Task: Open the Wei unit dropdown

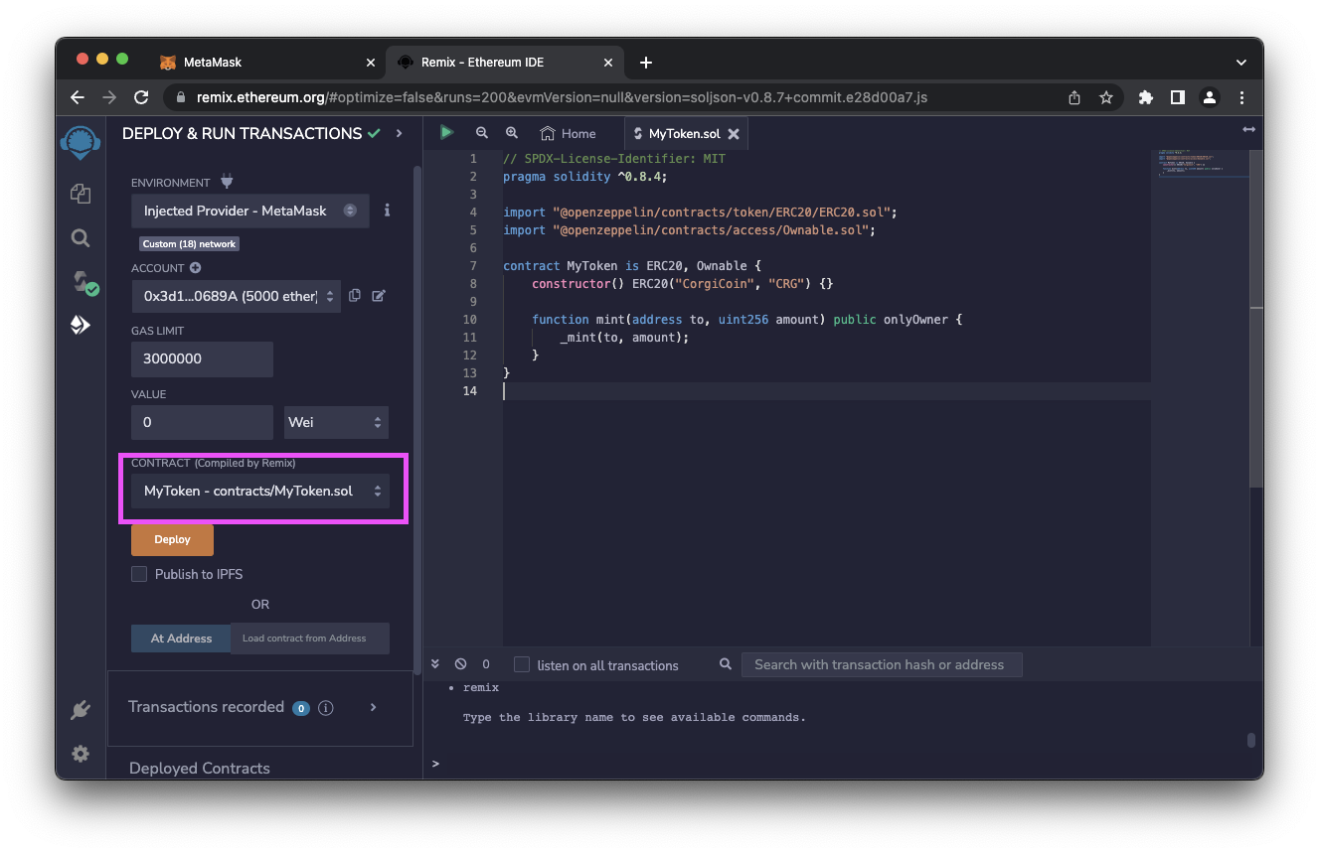Action: pos(336,422)
